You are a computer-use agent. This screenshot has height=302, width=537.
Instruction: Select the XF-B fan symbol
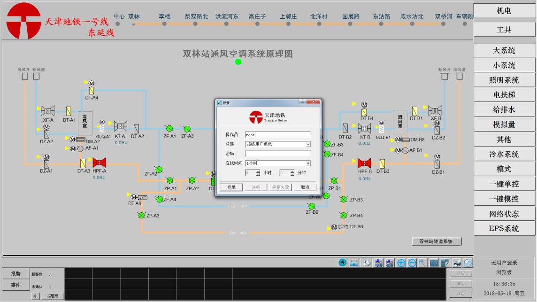pos(435,111)
